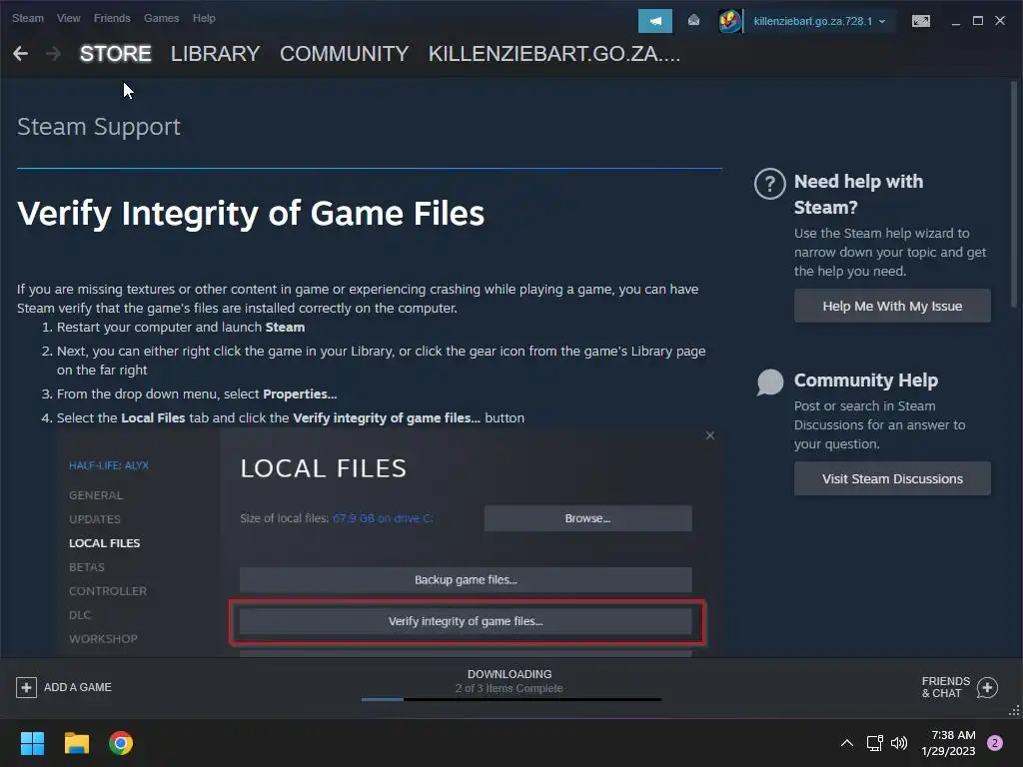Toggle Big Picture mode icon
Viewport: 1023px width, 767px height.
click(x=920, y=21)
